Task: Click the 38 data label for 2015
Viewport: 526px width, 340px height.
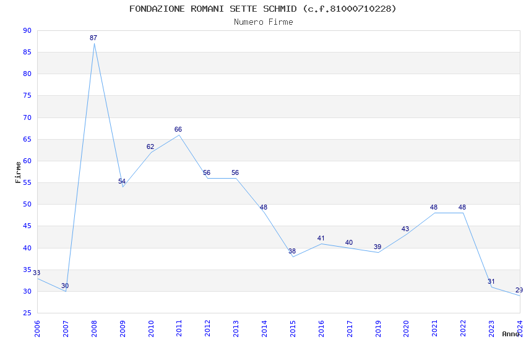Action: tap(292, 251)
